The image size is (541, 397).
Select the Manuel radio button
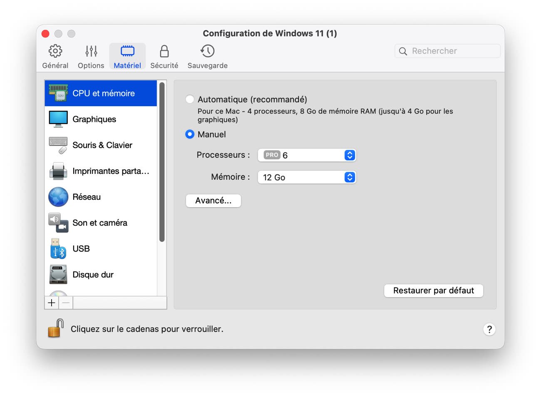pos(190,134)
